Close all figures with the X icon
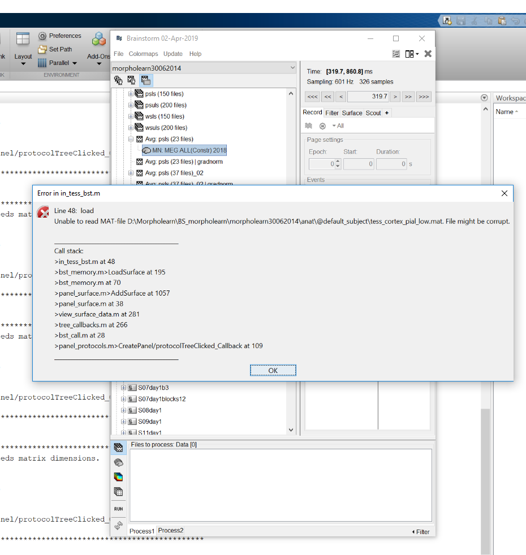 click(x=428, y=54)
